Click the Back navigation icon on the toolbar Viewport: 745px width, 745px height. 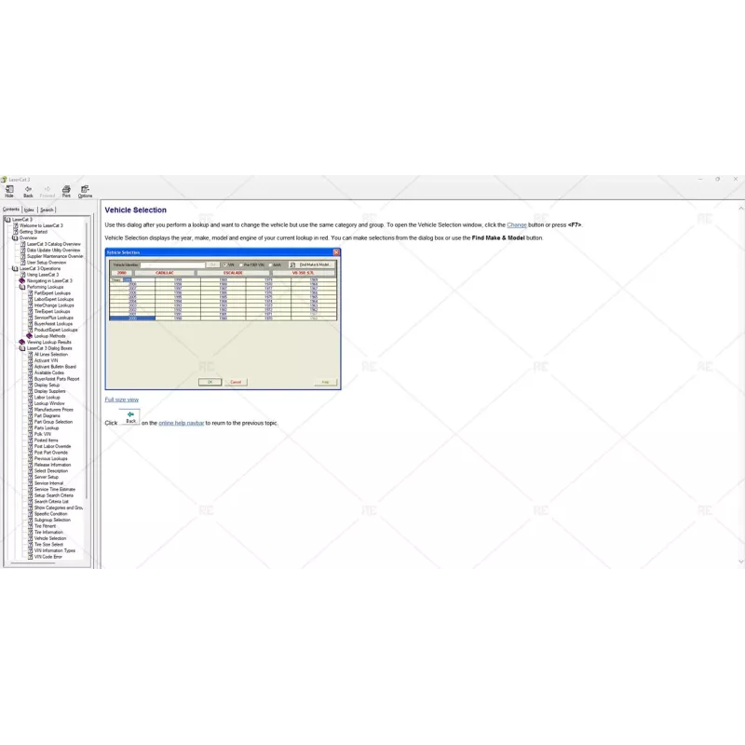tap(28, 191)
